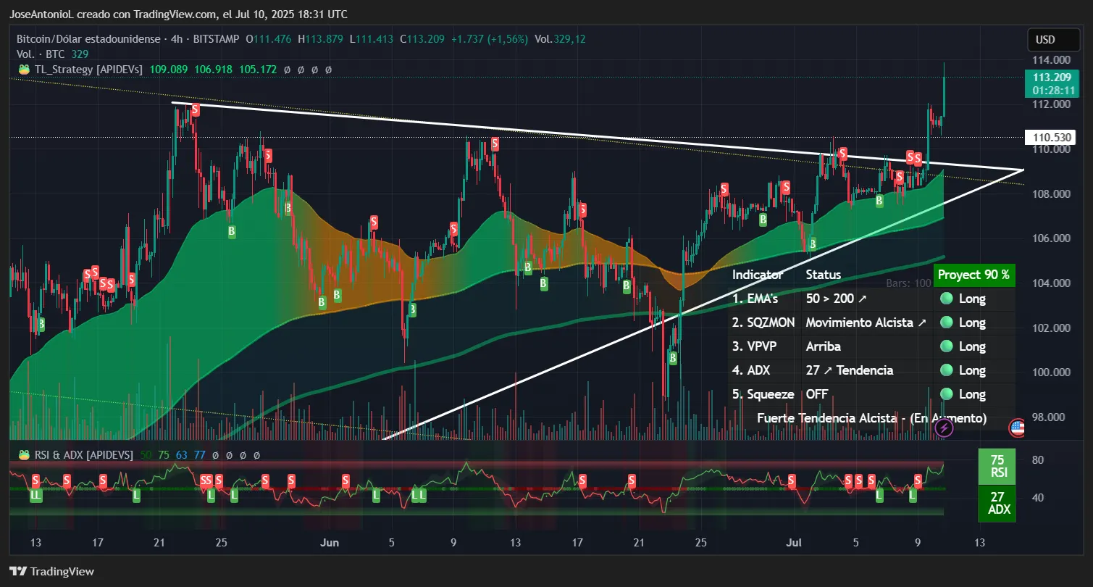Click the 105.172 strategy value
Viewport: 1093px width, 587px height.
(258, 70)
